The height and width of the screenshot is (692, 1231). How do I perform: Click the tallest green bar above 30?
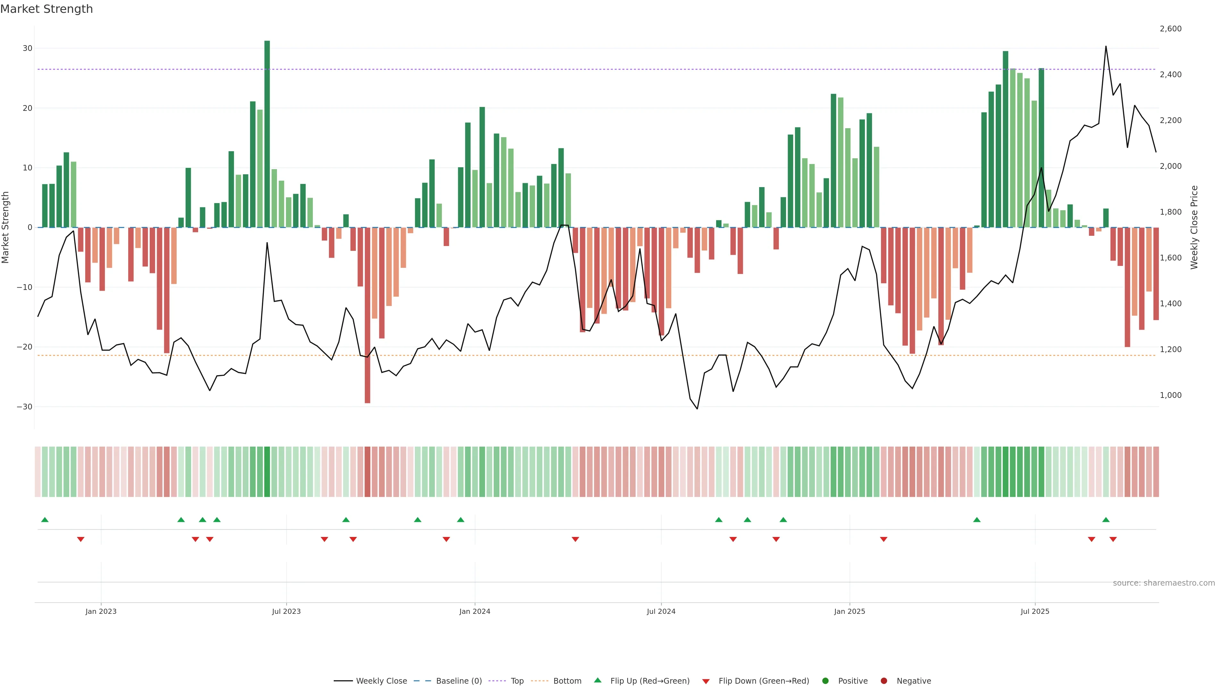(x=267, y=134)
